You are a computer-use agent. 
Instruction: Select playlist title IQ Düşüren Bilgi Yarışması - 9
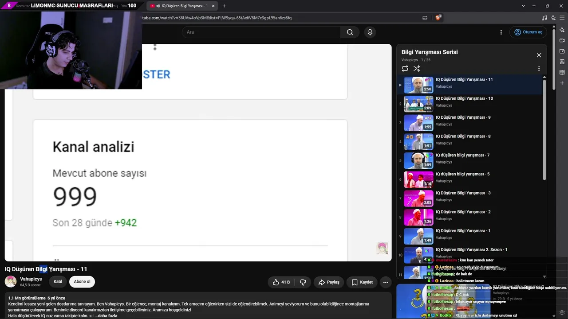[463, 117]
